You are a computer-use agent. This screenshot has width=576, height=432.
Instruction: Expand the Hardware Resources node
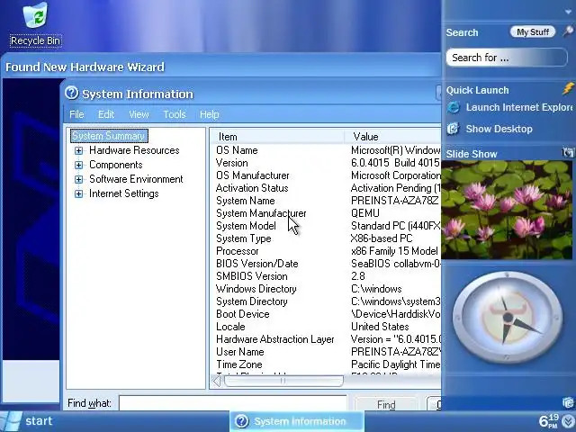78,150
